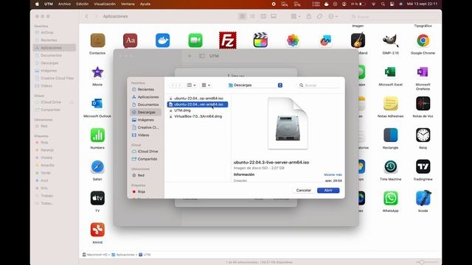Open the Xcode app icon

[423, 198]
